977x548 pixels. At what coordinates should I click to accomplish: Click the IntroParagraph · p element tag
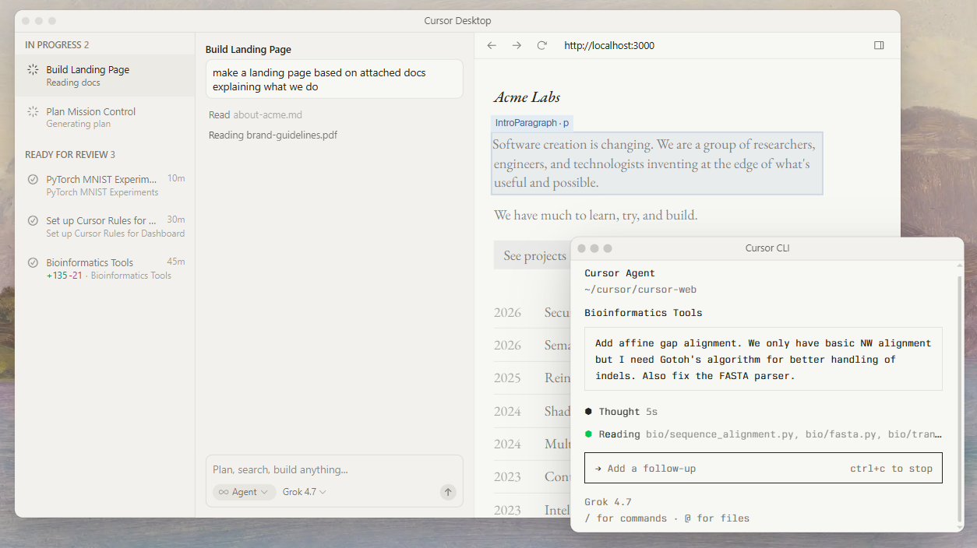tap(531, 123)
